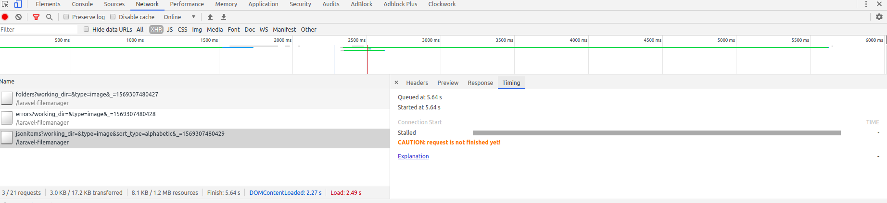
Task: Enable Preserve log checkbox
Action: (x=66, y=17)
